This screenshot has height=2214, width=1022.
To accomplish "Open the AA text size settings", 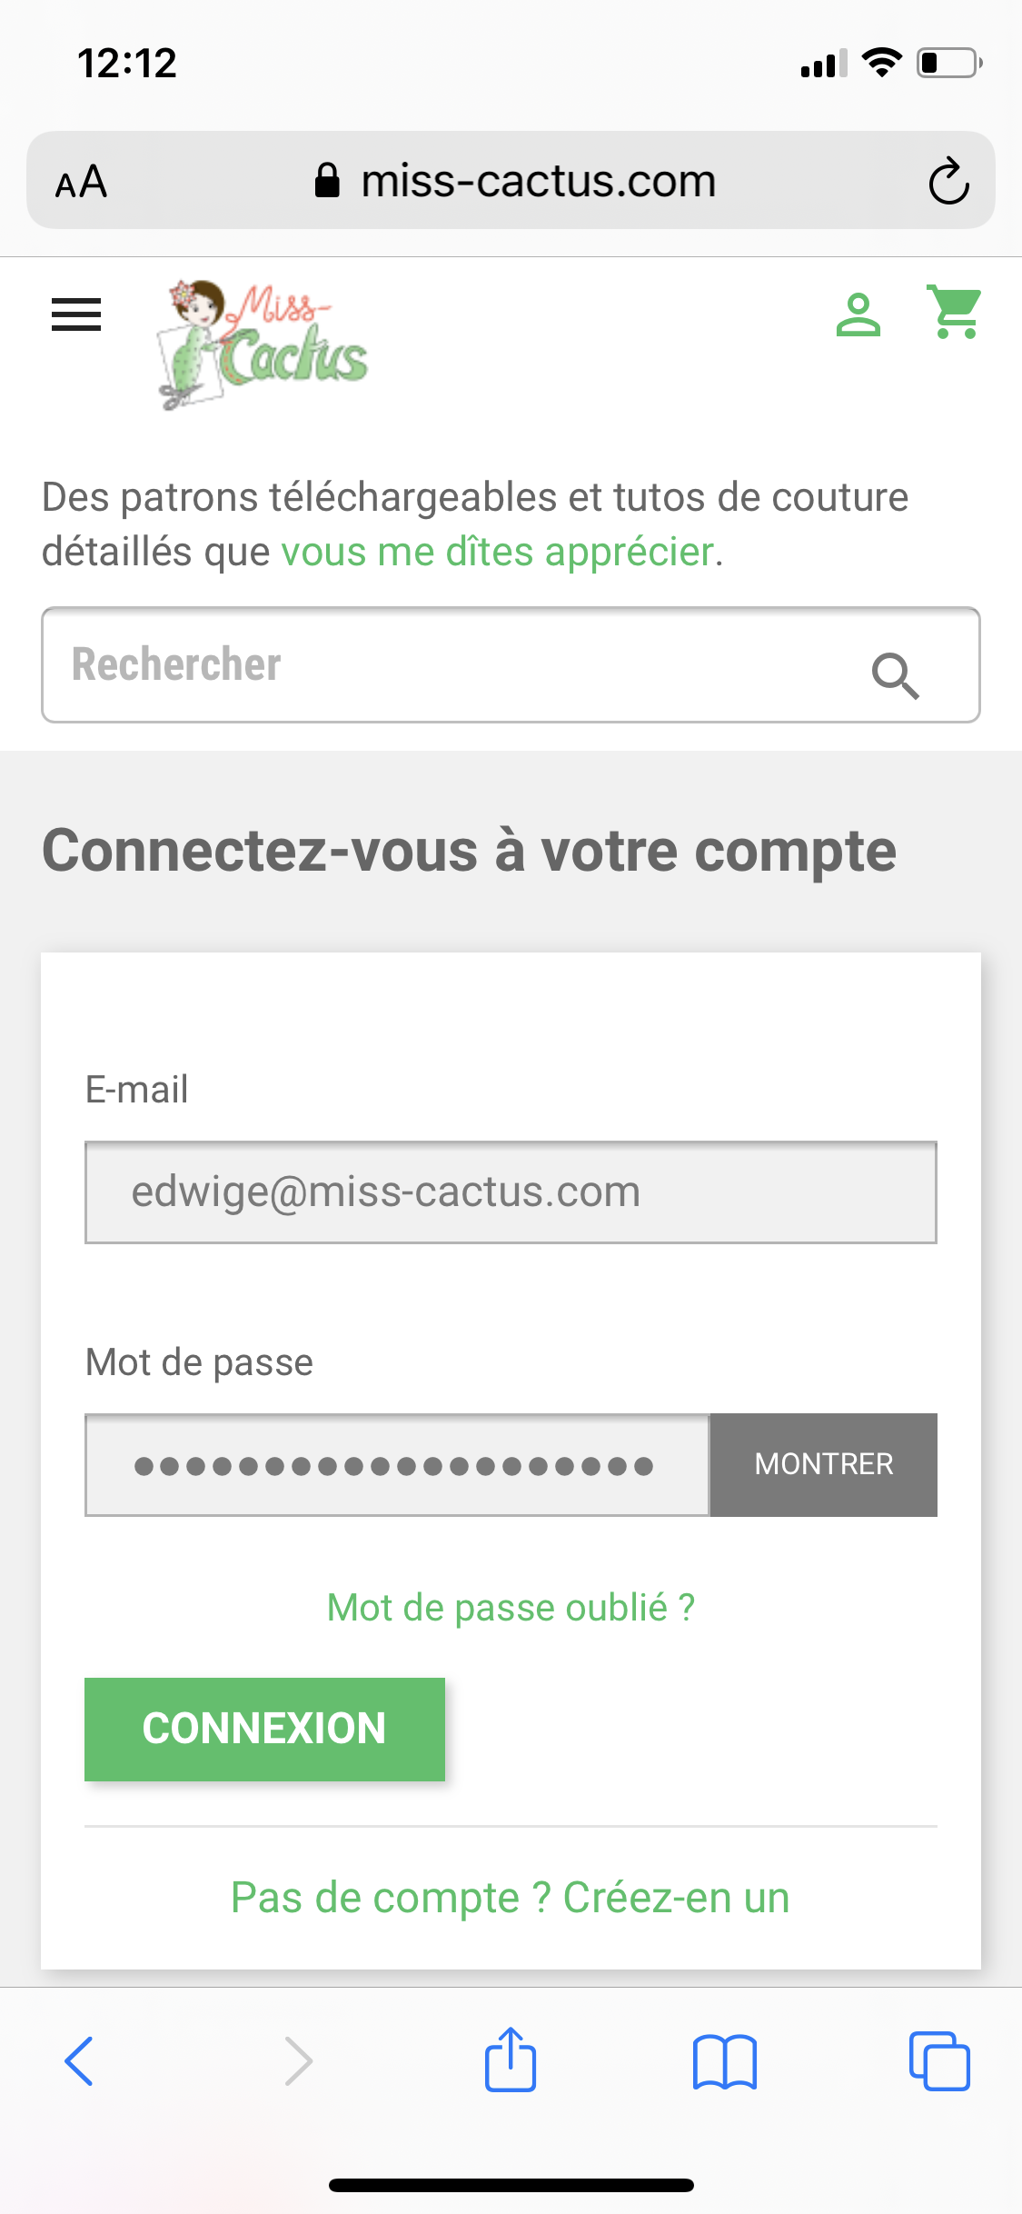I will [x=82, y=181].
